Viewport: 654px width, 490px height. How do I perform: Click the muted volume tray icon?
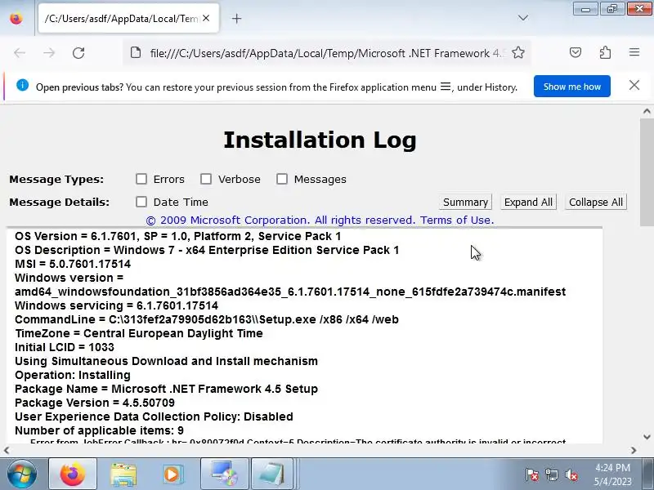coord(571,474)
